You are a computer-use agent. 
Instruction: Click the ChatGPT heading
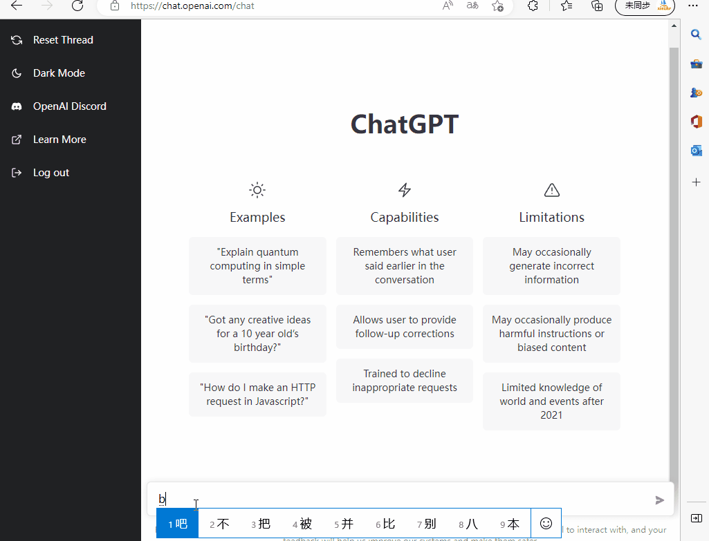coord(405,124)
